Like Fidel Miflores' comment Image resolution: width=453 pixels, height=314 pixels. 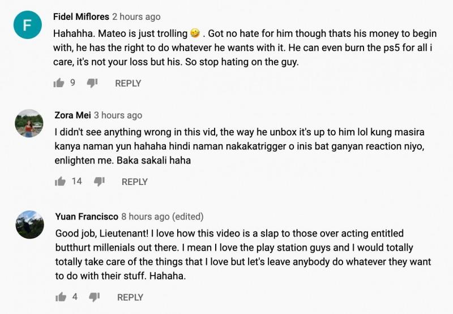[59, 83]
